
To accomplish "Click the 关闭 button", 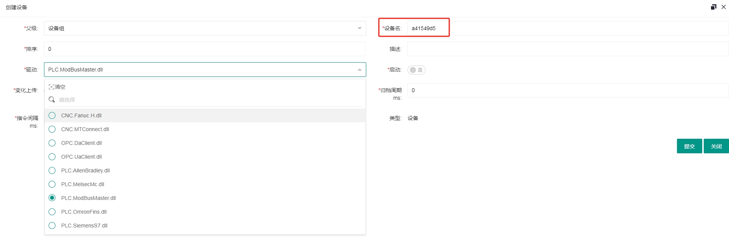I will point(716,146).
